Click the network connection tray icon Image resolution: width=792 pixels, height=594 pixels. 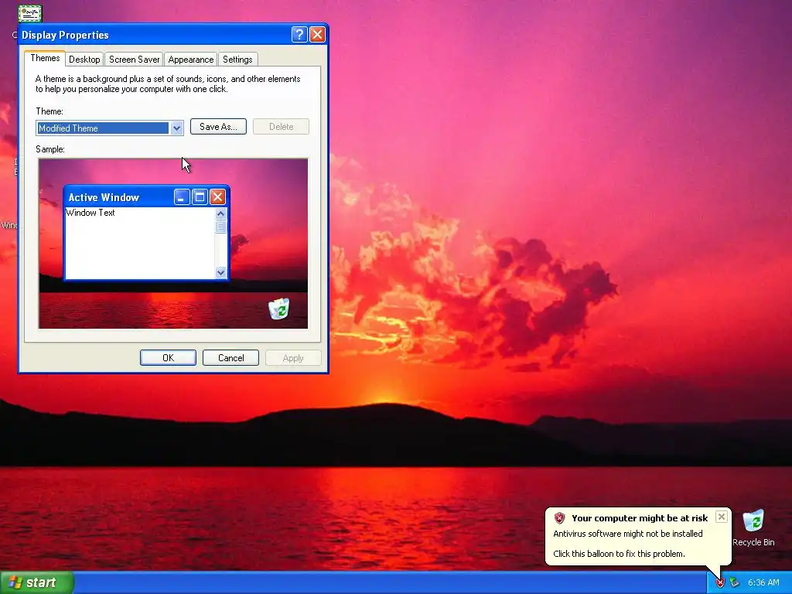point(734,583)
